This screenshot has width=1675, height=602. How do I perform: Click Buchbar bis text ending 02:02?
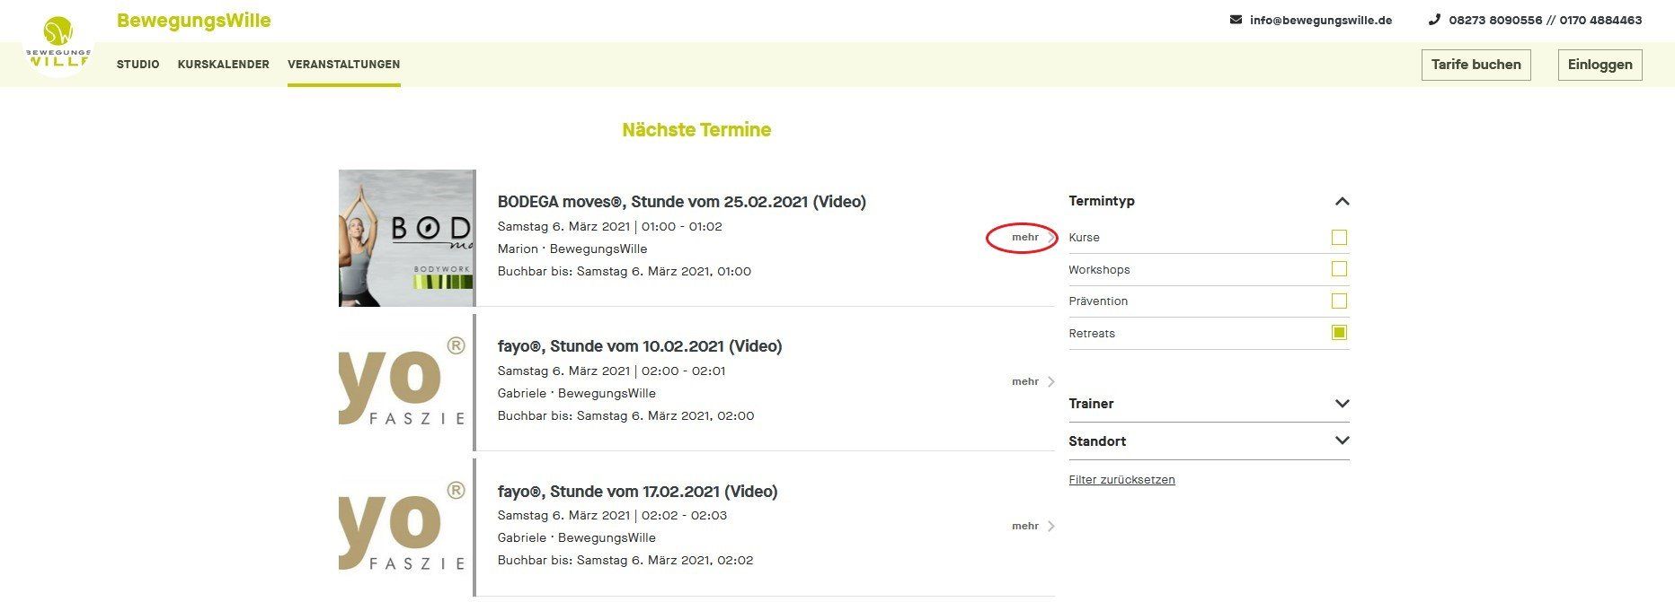point(625,561)
